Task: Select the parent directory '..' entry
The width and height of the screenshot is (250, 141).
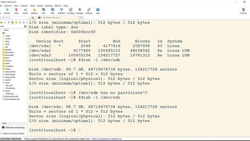Action: coord(4,33)
